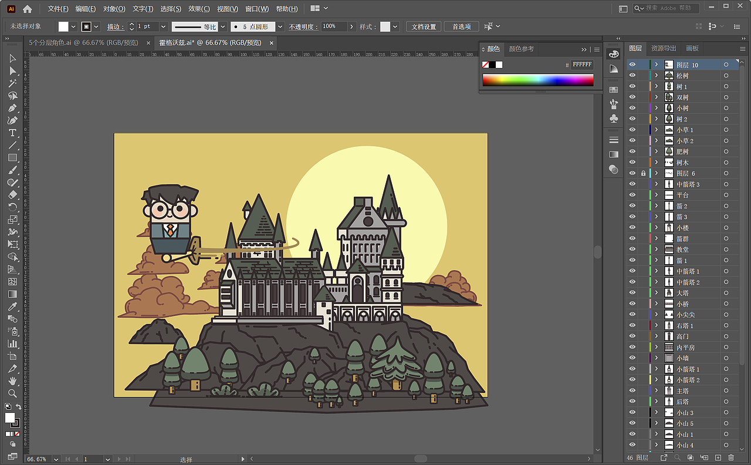Viewport: 751px width, 465px height.
Task: Switch to the 资源导出 panel tab
Action: coord(664,49)
